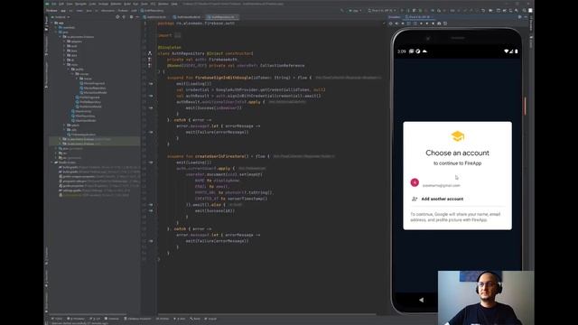Hide the Project tool window

point(137,17)
